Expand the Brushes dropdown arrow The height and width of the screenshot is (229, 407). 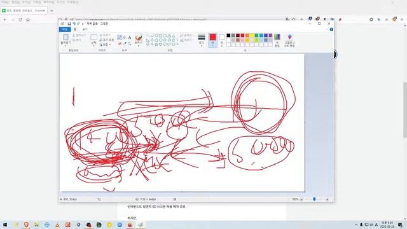(x=139, y=46)
